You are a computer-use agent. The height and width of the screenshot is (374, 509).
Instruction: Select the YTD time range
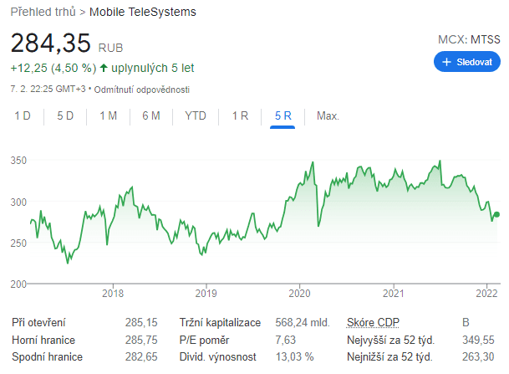(x=196, y=115)
